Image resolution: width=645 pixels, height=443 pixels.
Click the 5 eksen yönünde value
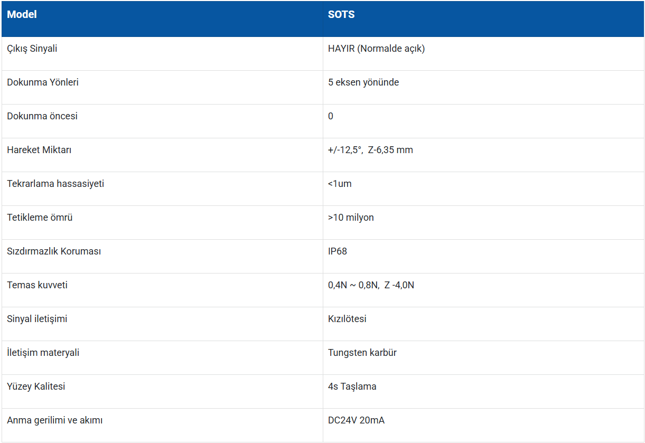tap(363, 82)
